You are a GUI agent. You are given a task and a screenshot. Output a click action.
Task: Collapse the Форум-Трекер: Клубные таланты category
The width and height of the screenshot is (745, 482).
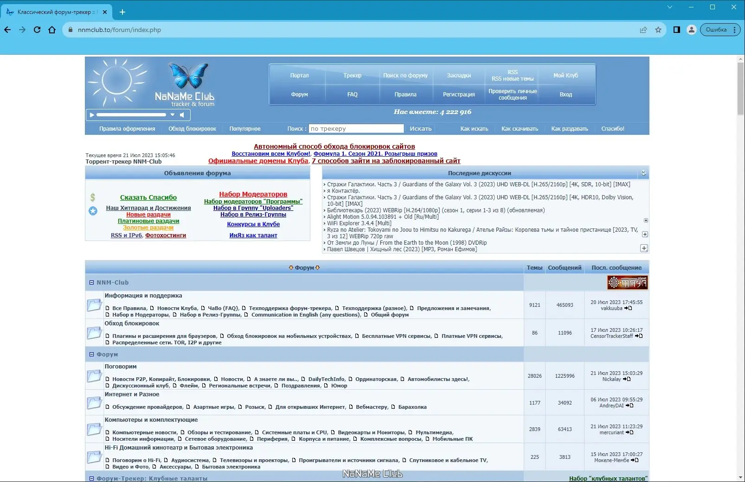91,479
